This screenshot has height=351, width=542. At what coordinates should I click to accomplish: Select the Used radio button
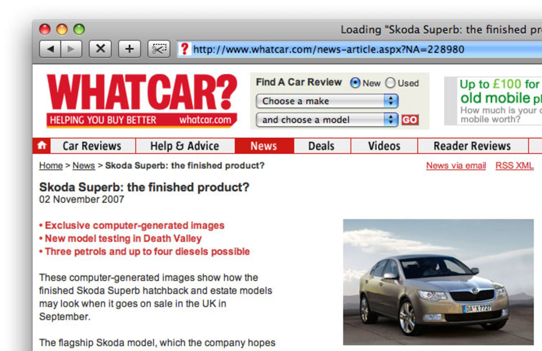(x=390, y=83)
